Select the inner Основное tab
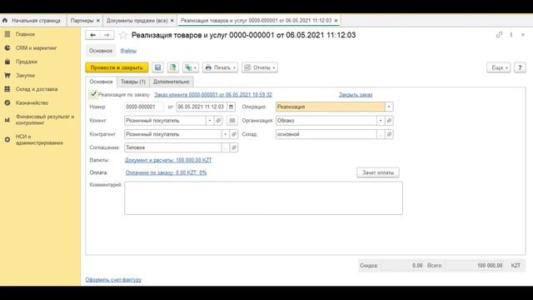Image resolution: width=533 pixels, height=300 pixels. (x=101, y=82)
